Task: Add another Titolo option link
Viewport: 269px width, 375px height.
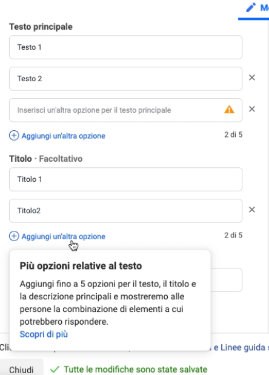Action: (64, 236)
